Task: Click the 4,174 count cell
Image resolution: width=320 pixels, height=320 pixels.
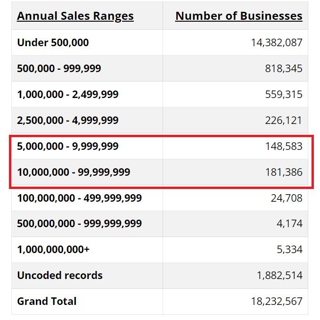Action: coord(289,223)
